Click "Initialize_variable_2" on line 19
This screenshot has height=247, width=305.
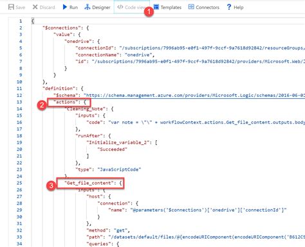coord(118,142)
